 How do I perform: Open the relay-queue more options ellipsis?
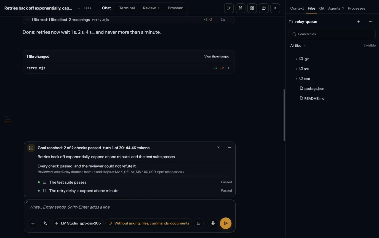click(371, 22)
